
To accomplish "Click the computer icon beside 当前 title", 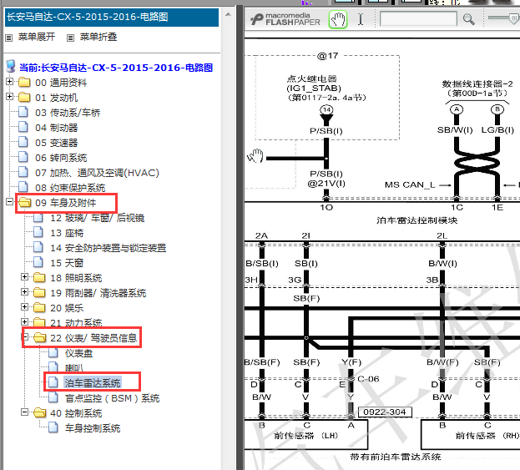I will pos(11,66).
